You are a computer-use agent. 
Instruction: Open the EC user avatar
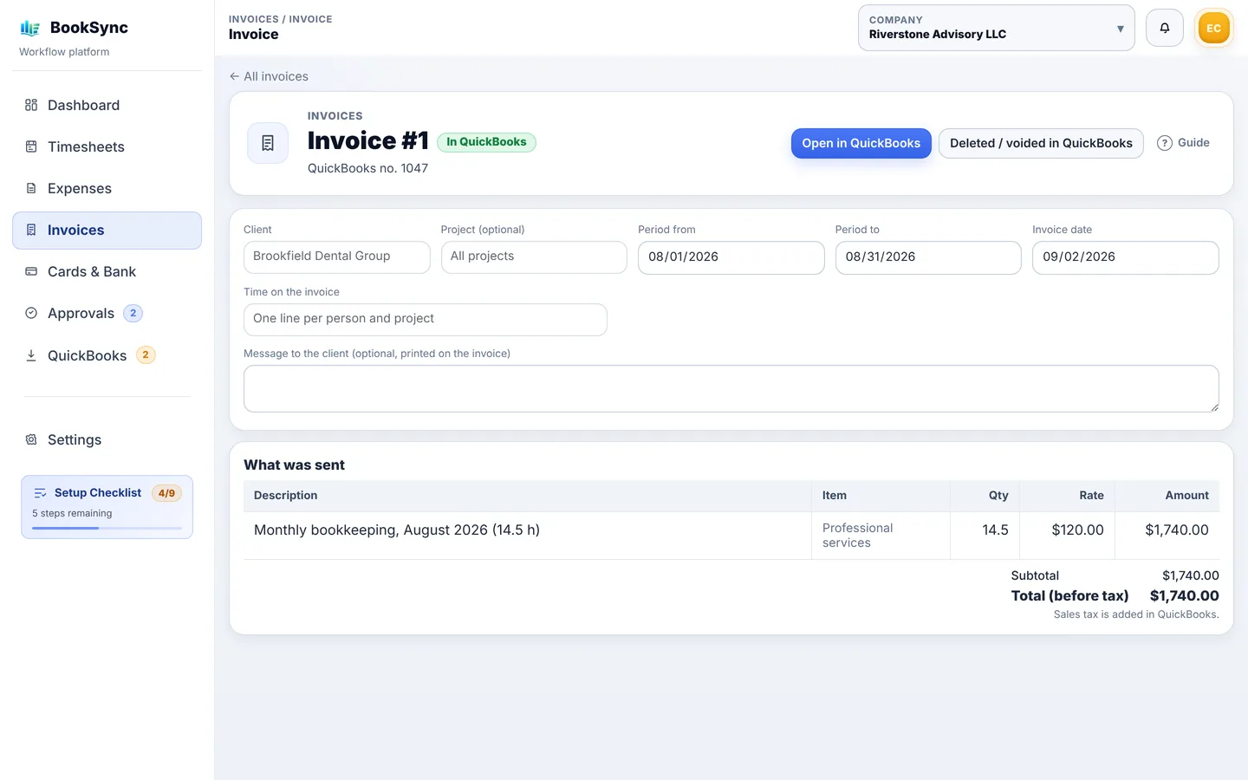(1213, 28)
